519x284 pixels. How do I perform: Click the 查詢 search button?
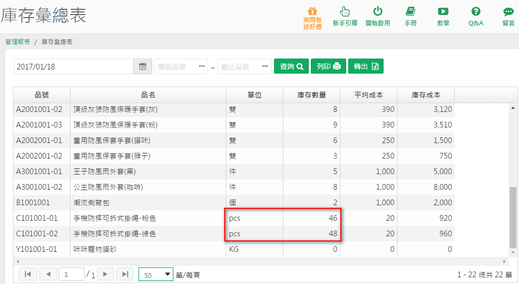click(x=291, y=66)
